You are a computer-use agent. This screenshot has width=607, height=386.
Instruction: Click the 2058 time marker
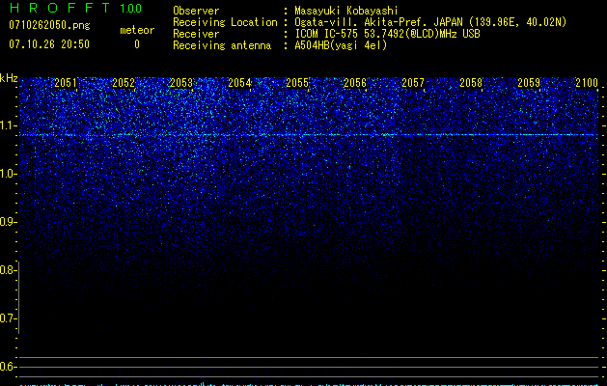click(471, 83)
